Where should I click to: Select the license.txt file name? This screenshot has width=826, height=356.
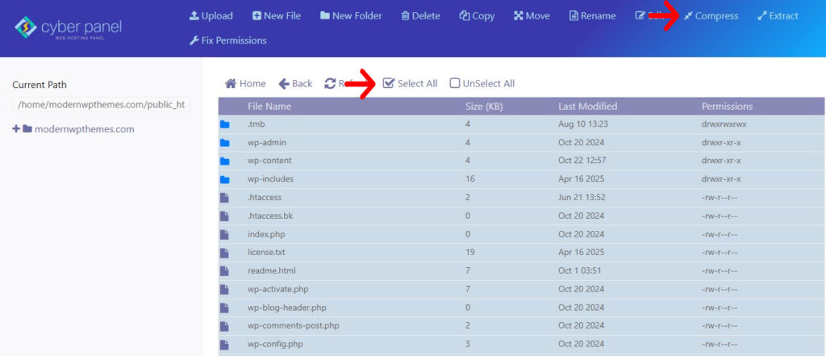[266, 252]
